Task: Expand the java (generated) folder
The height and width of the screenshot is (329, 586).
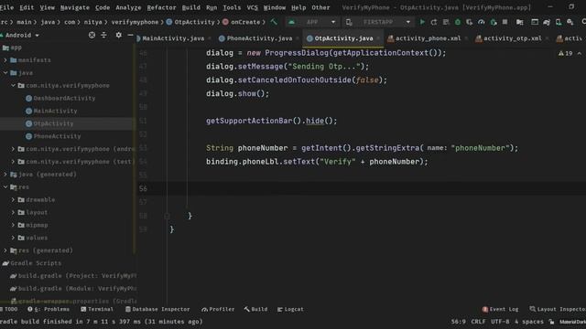Action: coord(5,175)
